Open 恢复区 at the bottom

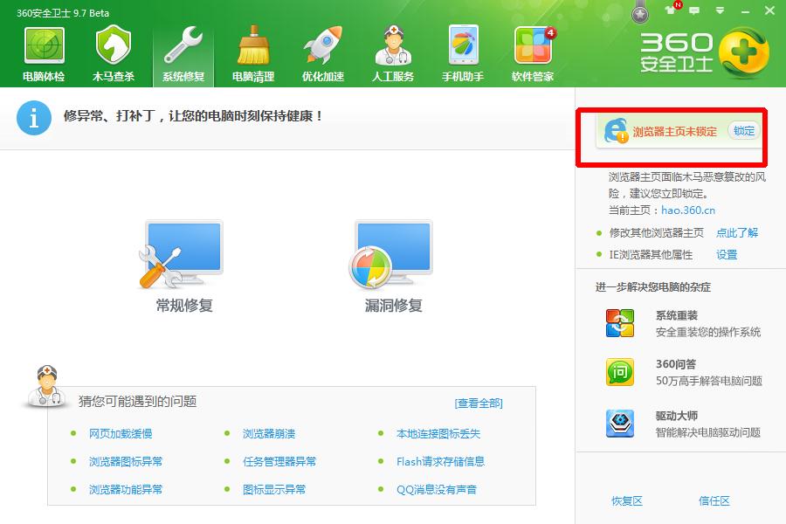tap(626, 500)
